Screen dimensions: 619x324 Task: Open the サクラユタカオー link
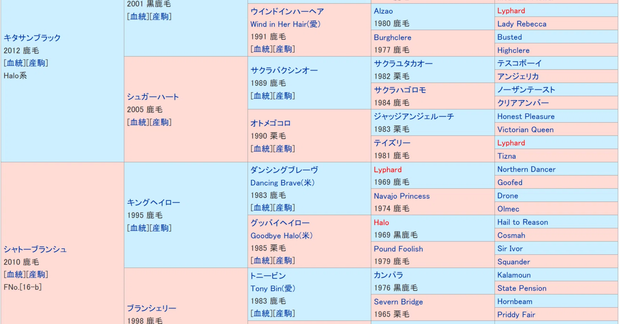pyautogui.click(x=403, y=64)
